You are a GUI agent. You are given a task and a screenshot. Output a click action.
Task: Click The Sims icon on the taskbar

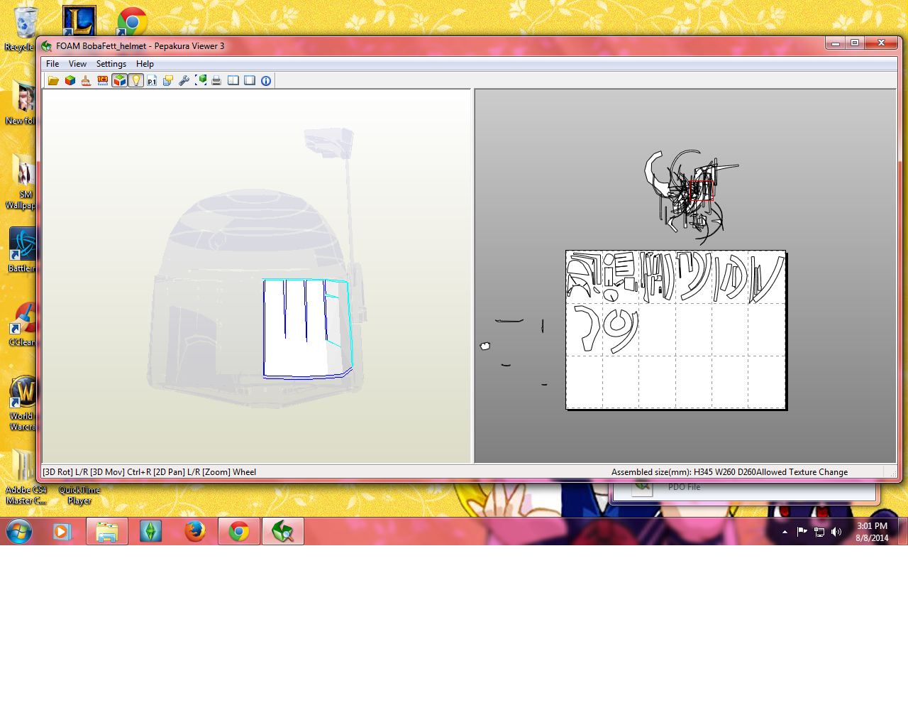(150, 531)
